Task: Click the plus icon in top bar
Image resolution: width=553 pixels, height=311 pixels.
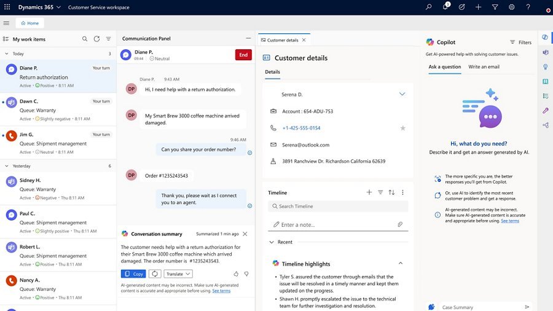Action: 478,7
